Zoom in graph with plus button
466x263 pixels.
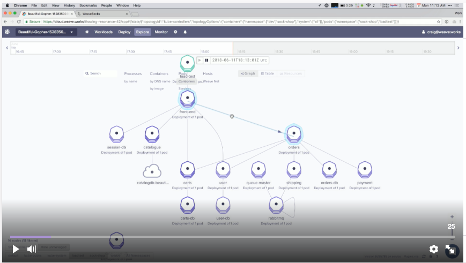[x=452, y=217]
